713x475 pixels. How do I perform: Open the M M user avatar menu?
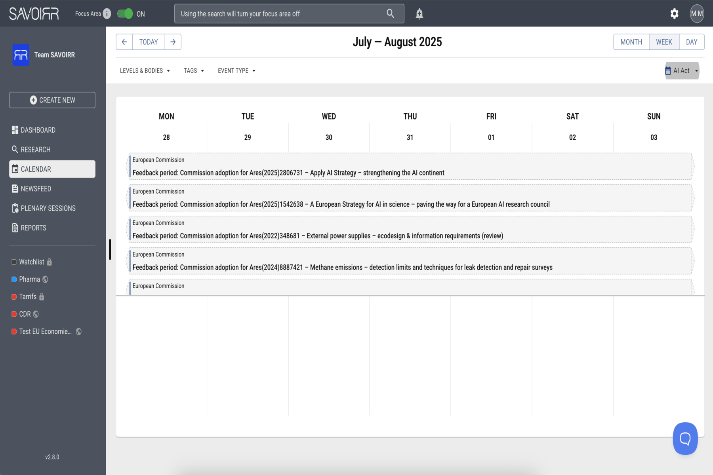pos(697,14)
